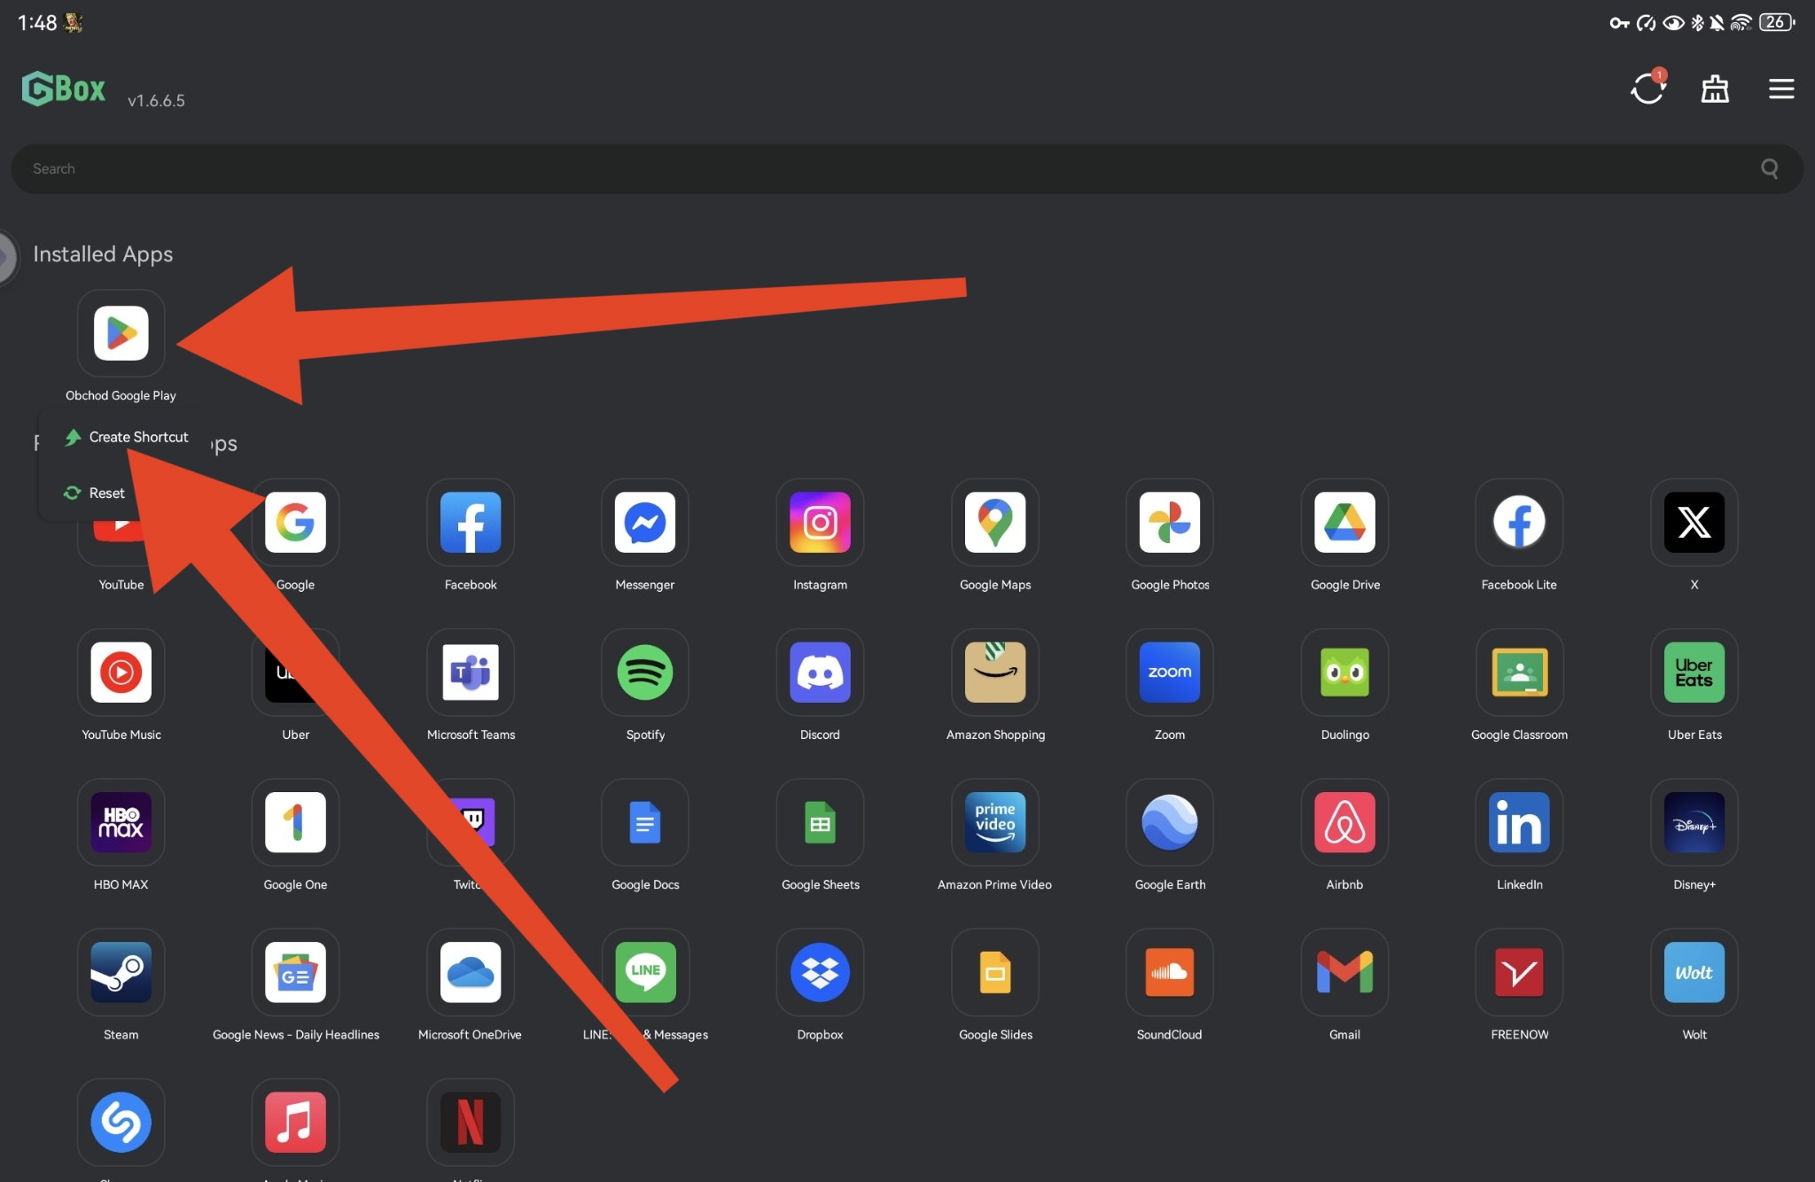Image resolution: width=1815 pixels, height=1182 pixels.
Task: Click the refresh update icon with badge
Action: point(1648,88)
